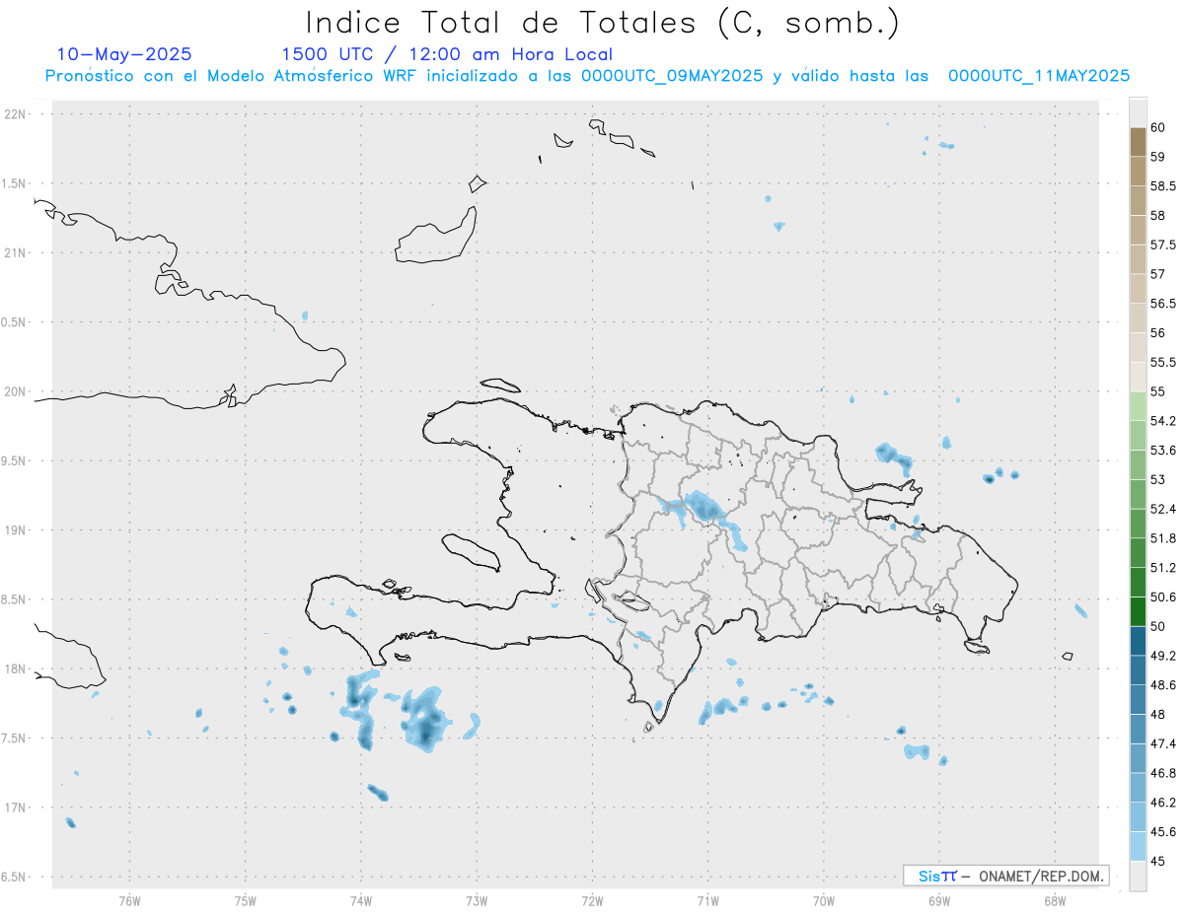1184x914 pixels.
Task: Click the '71W' longitude label
Action: (x=707, y=900)
